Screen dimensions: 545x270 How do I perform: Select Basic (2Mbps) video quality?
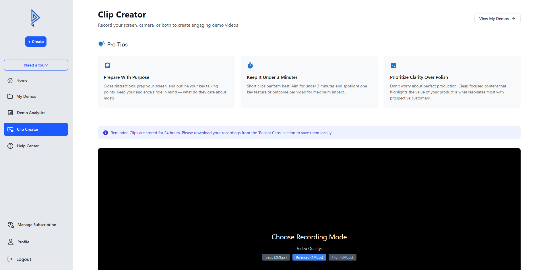(276, 257)
